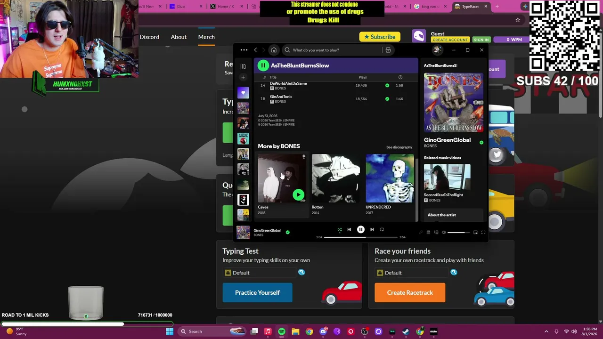Mute Spotify with the speaker icon
Image resolution: width=603 pixels, height=339 pixels.
[444, 233]
